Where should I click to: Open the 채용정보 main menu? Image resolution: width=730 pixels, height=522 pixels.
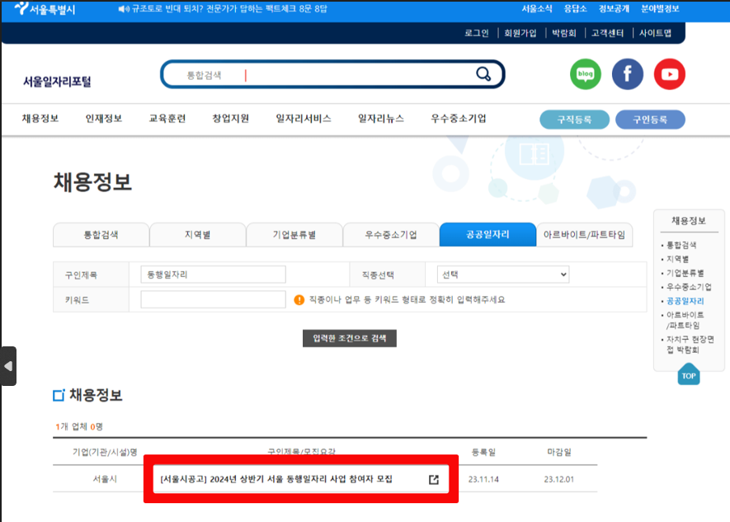click(x=40, y=118)
